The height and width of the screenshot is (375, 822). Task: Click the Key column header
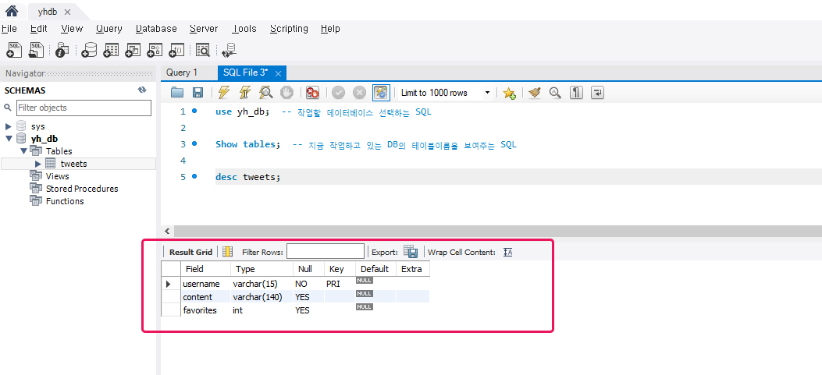pyautogui.click(x=339, y=269)
